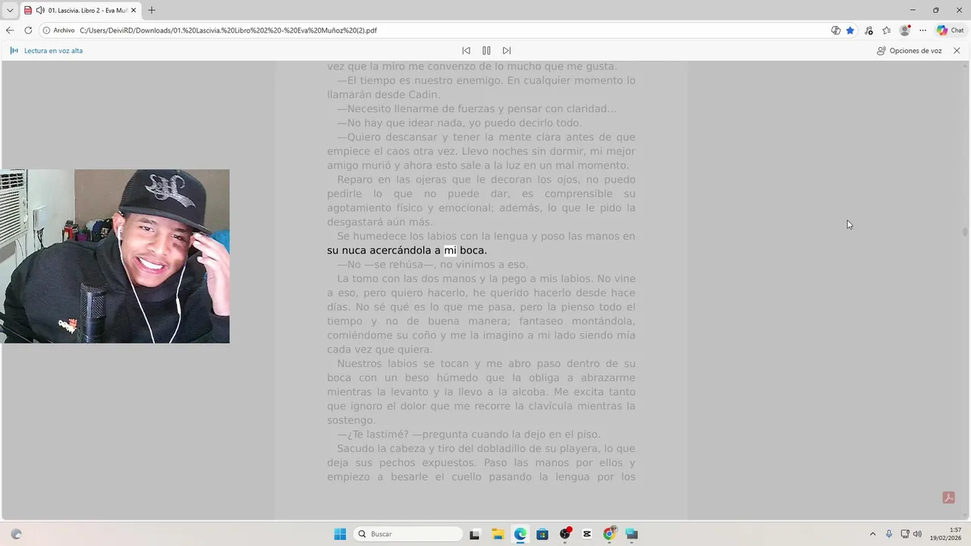This screenshot has width=971, height=546.
Task: Switch to Microsoft Edge in taskbar
Action: point(520,534)
